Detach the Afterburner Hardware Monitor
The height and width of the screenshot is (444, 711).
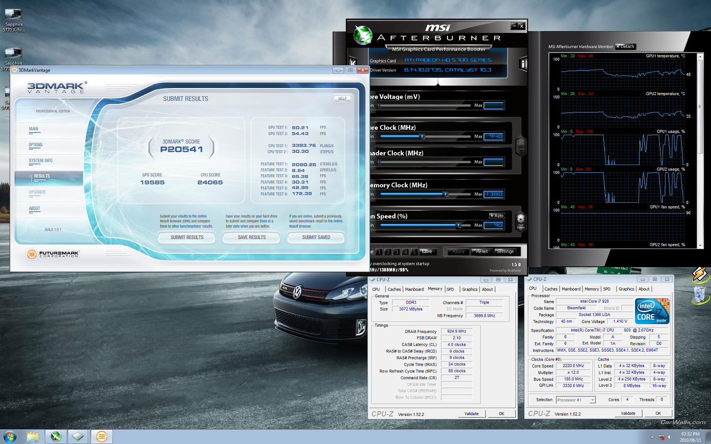click(626, 47)
